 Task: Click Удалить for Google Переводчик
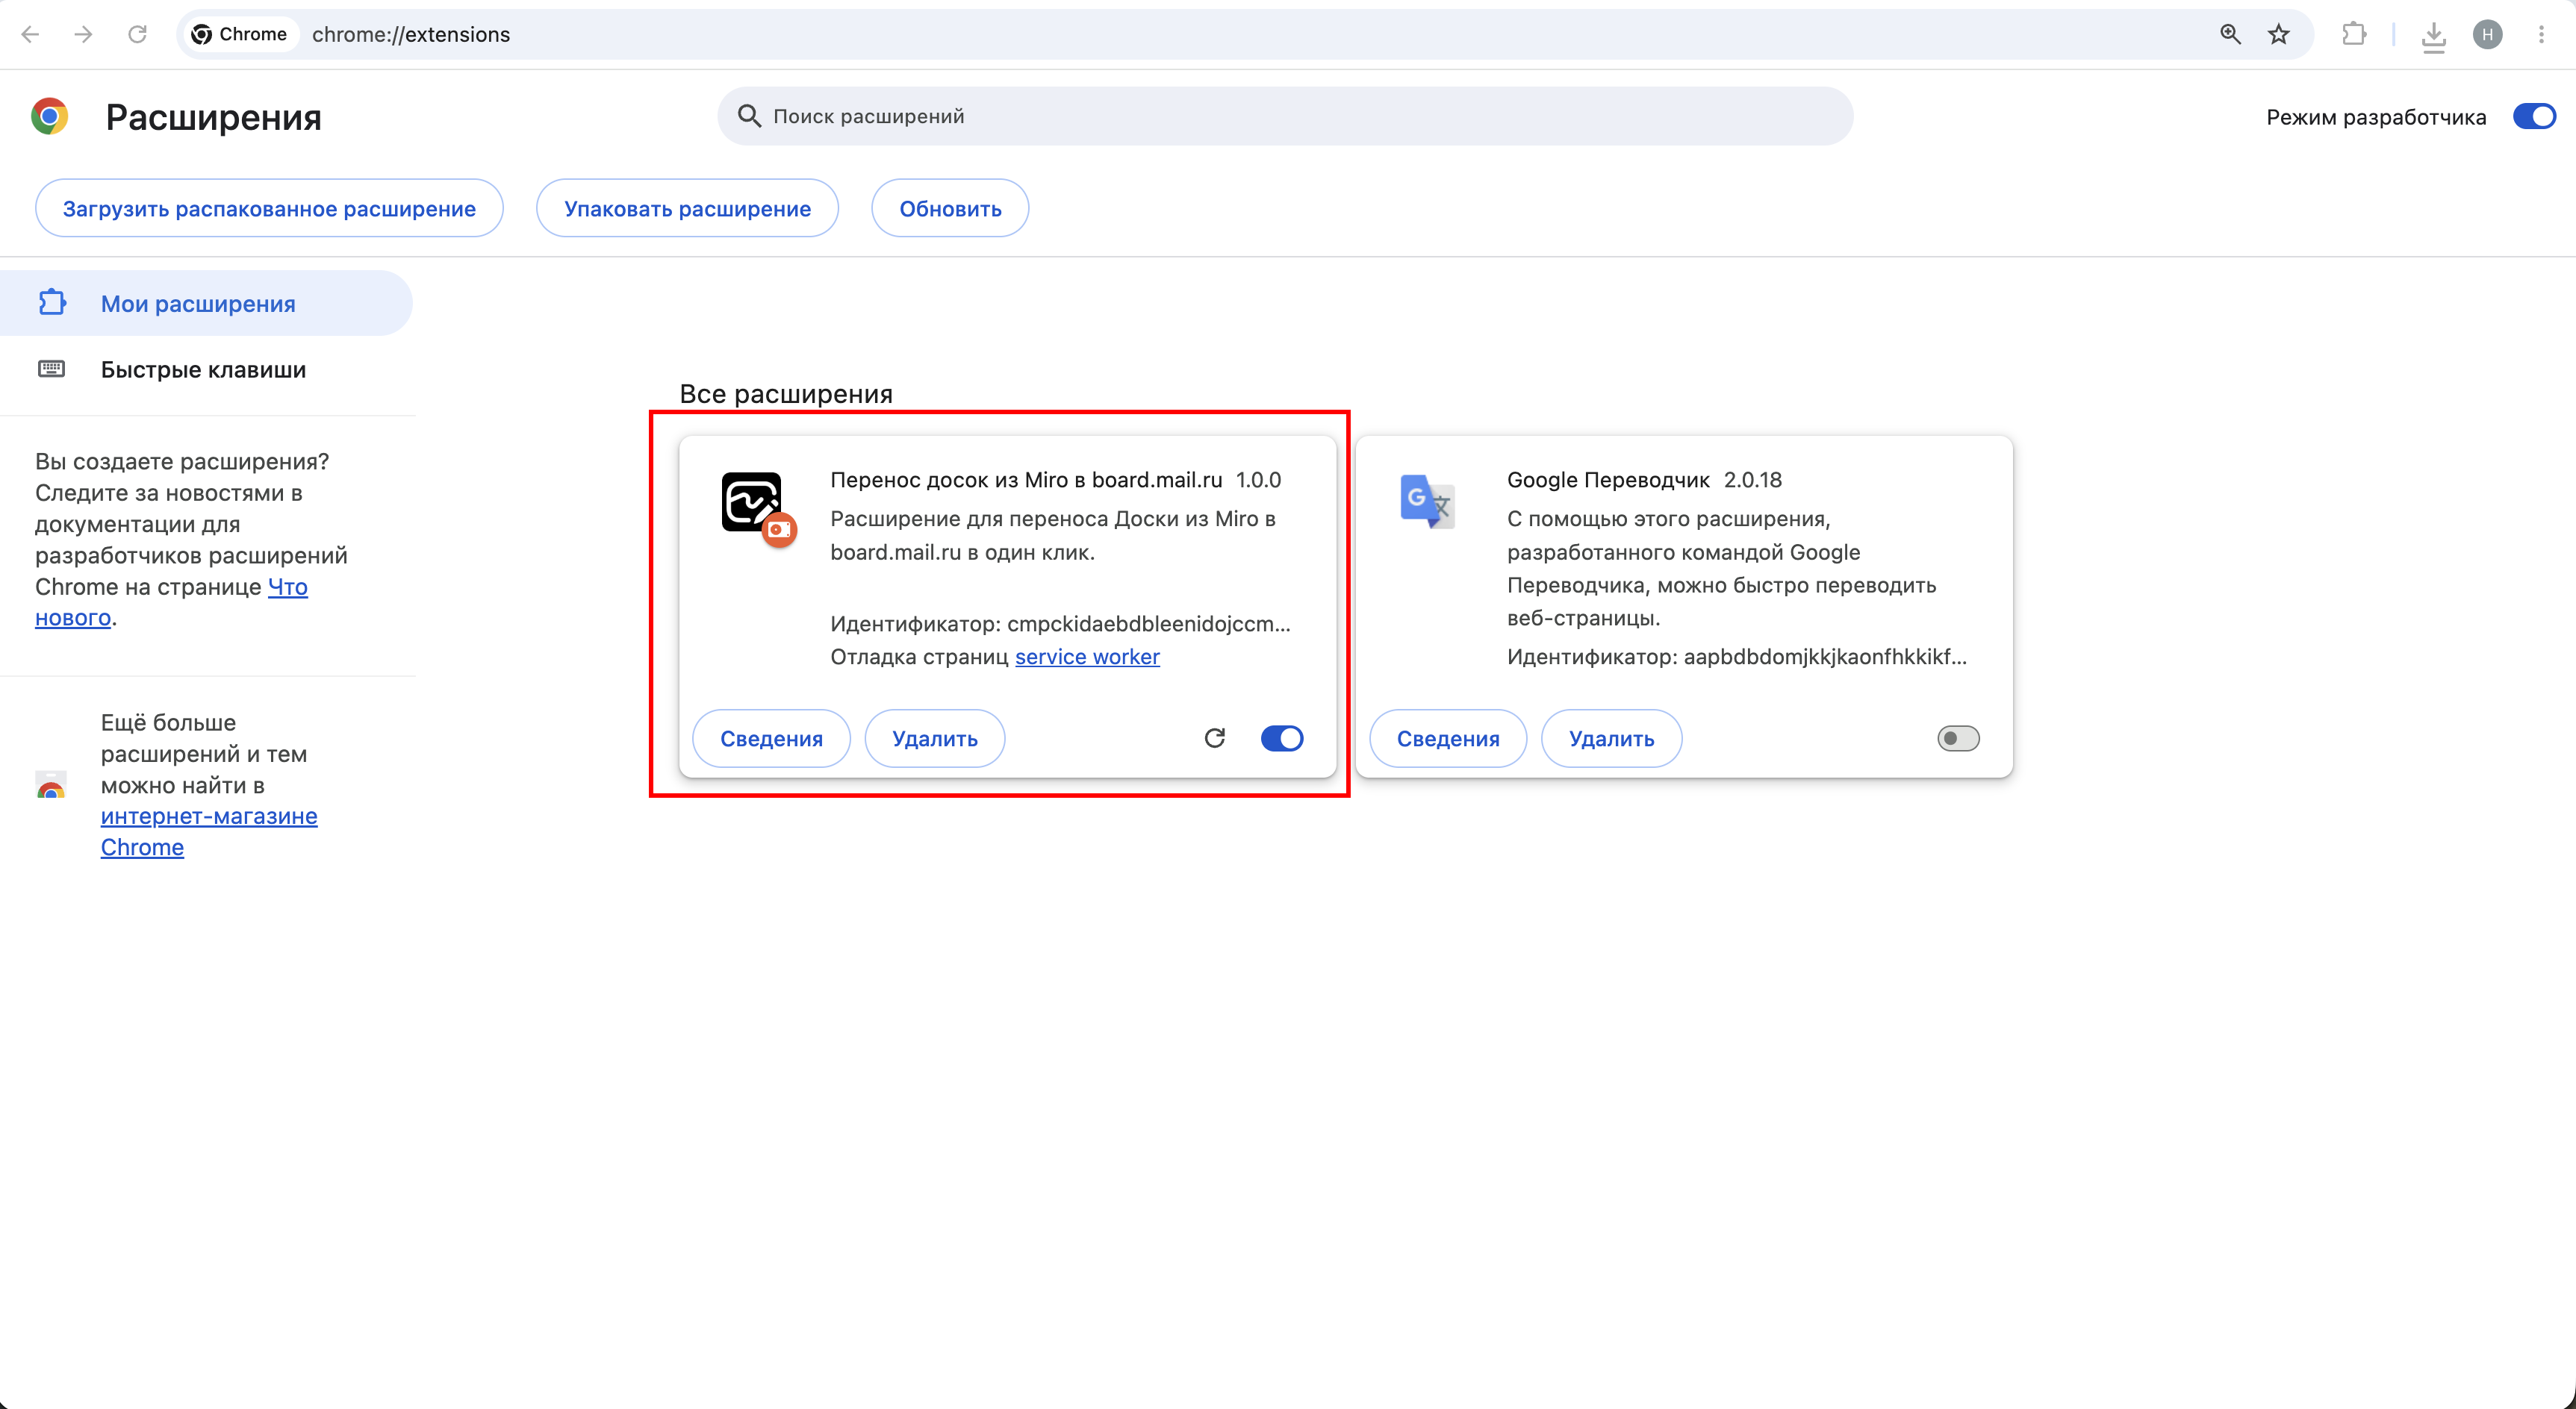(x=1611, y=739)
